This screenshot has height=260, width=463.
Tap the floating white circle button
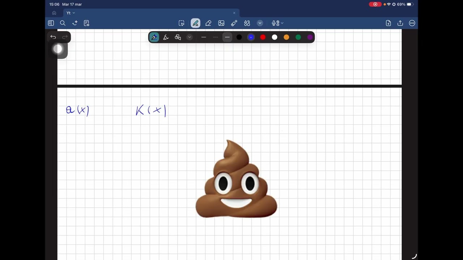coord(58,49)
